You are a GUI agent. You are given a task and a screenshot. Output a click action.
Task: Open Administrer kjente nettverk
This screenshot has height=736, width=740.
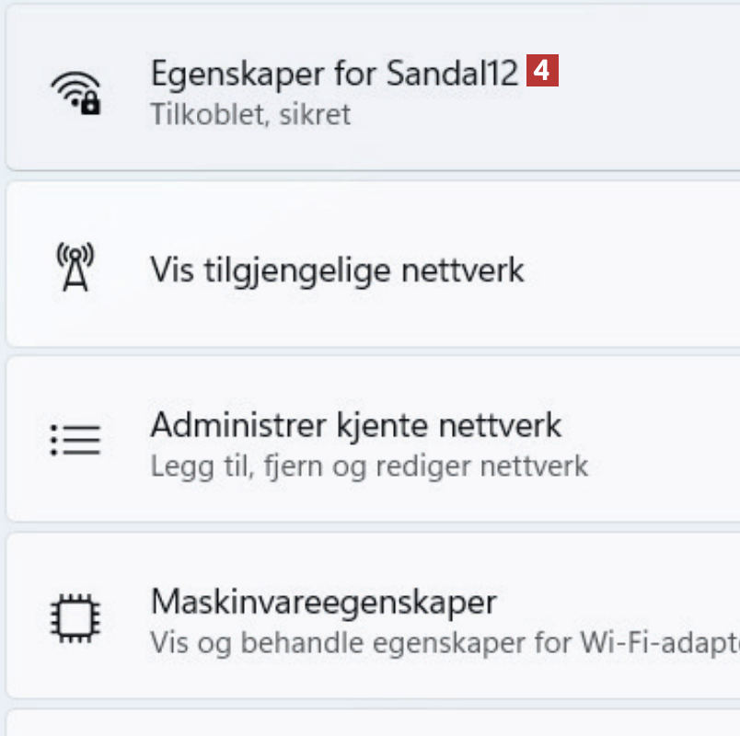(355, 426)
